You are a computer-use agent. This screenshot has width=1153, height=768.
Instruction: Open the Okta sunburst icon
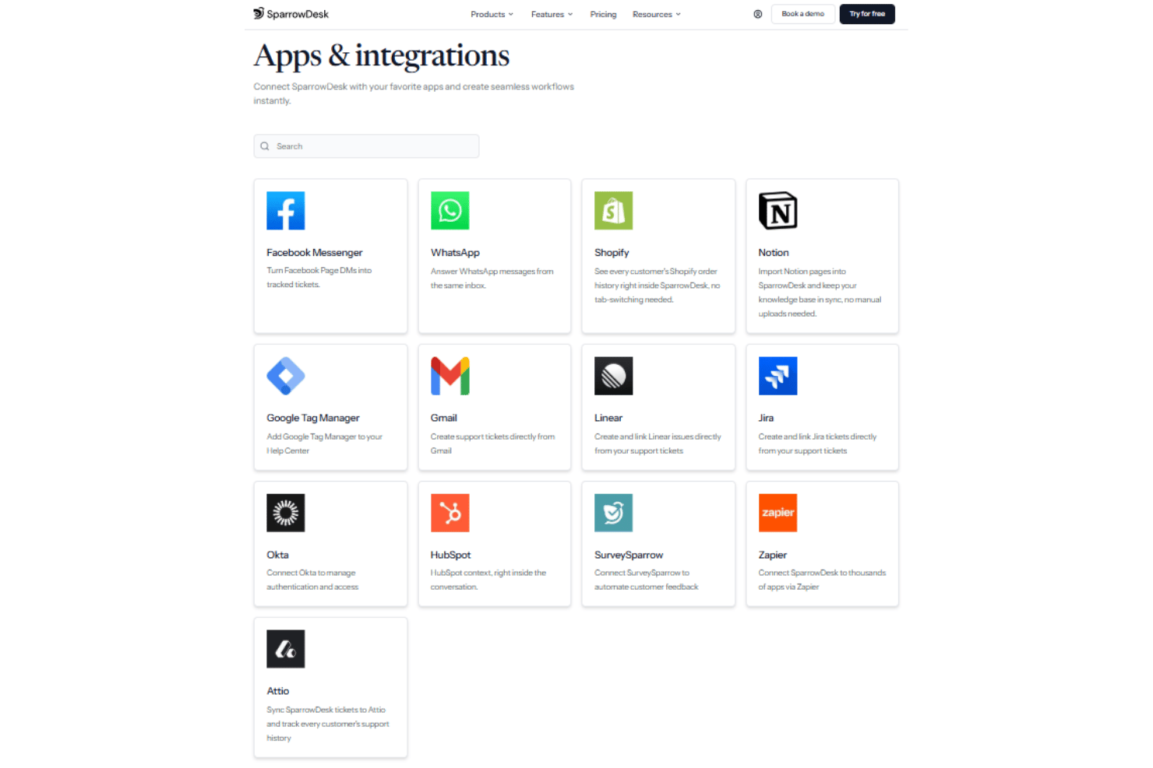pyautogui.click(x=286, y=513)
